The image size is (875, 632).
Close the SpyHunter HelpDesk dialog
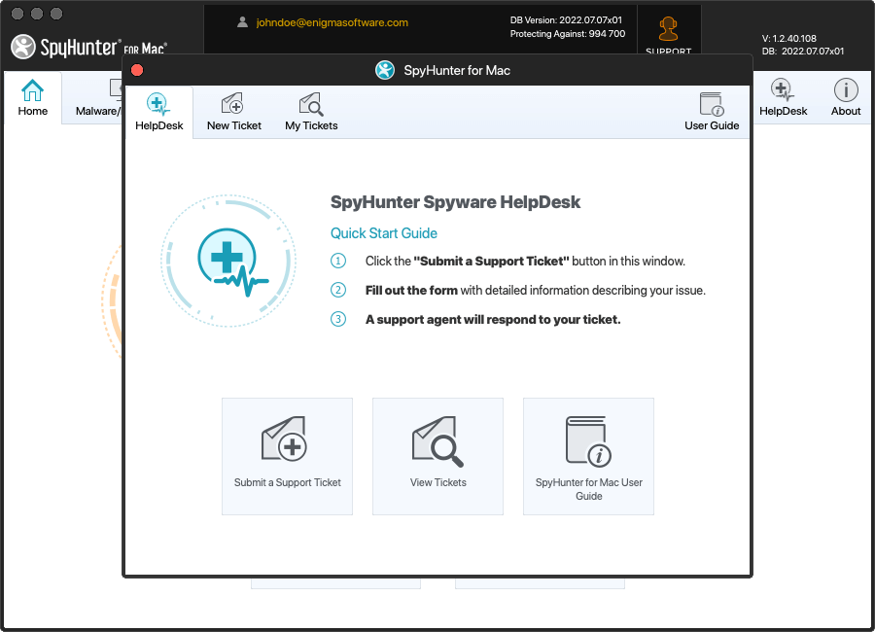pyautogui.click(x=137, y=70)
